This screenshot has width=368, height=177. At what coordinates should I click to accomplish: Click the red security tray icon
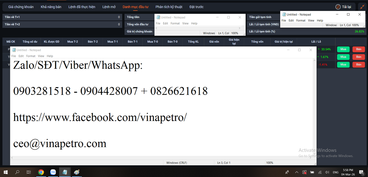[x=304, y=172]
